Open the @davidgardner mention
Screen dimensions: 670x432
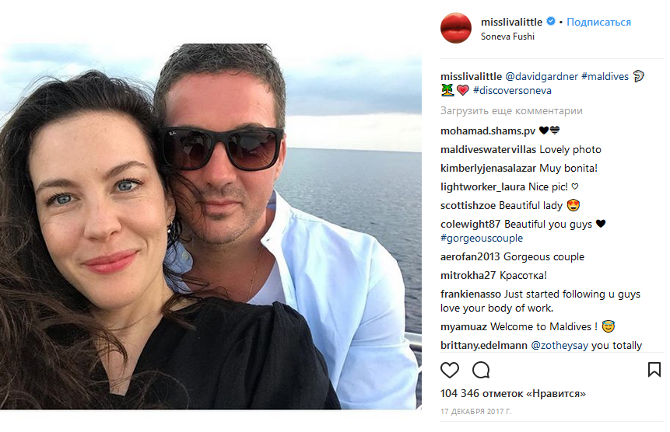click(x=542, y=77)
